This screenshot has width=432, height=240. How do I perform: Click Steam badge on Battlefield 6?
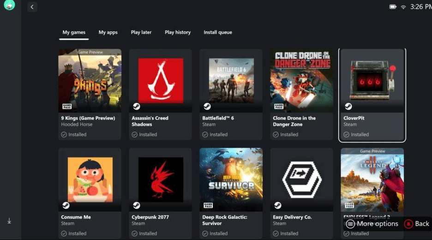pyautogui.click(x=207, y=106)
